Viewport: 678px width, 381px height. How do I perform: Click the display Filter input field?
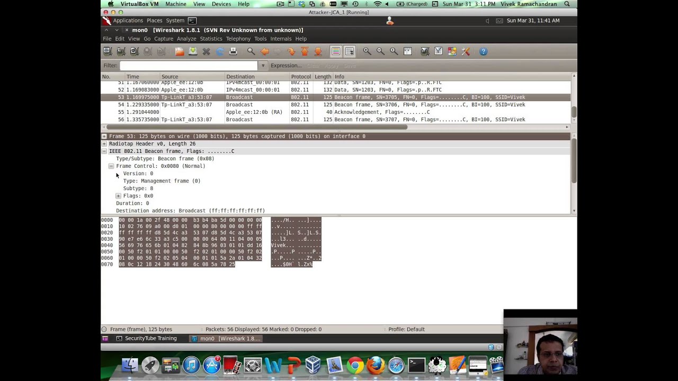pyautogui.click(x=189, y=66)
